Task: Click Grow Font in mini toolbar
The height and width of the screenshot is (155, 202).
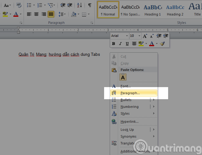Action: pos(145,36)
